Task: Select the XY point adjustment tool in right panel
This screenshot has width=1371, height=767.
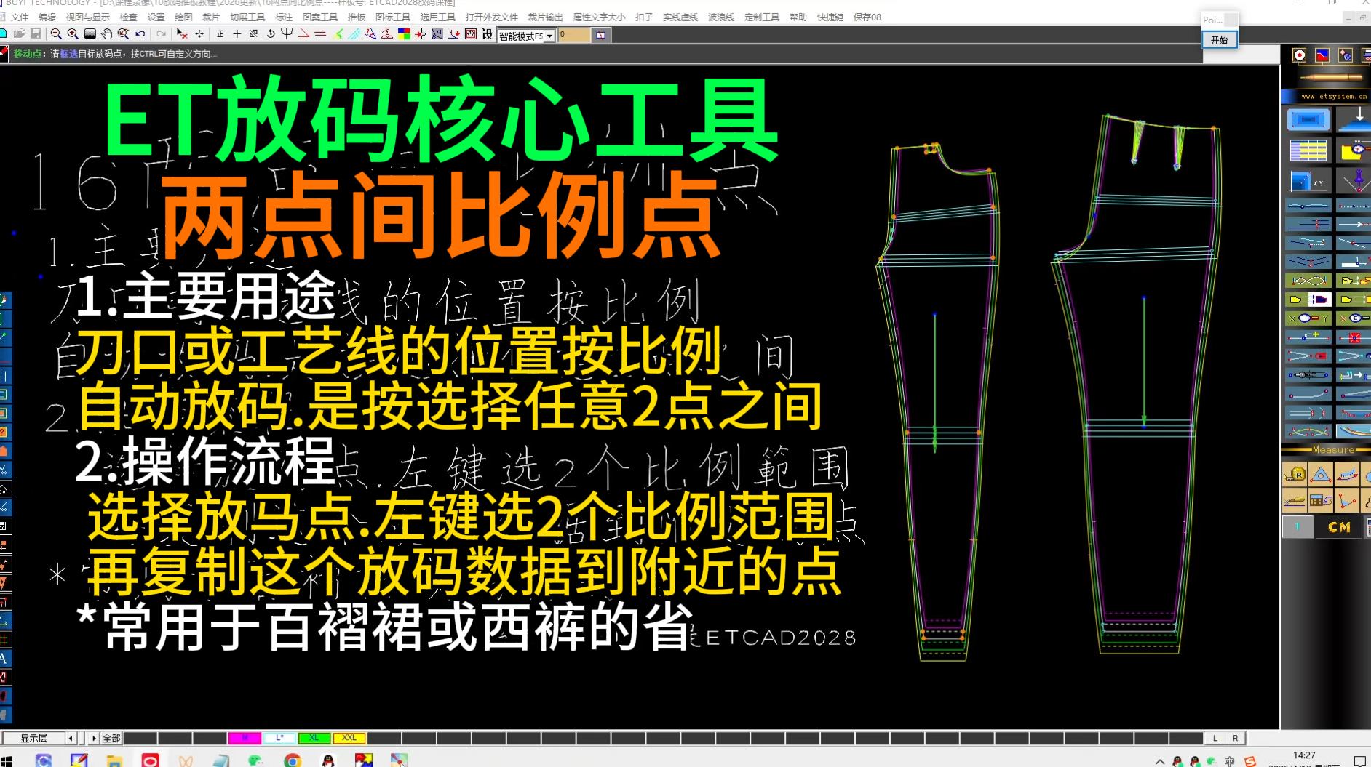Action: (x=1307, y=181)
